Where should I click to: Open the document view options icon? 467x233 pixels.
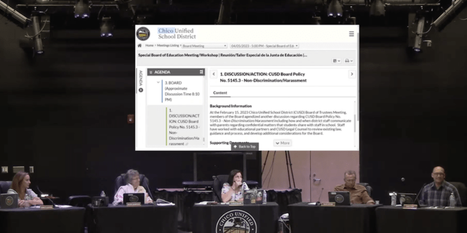[336, 61]
